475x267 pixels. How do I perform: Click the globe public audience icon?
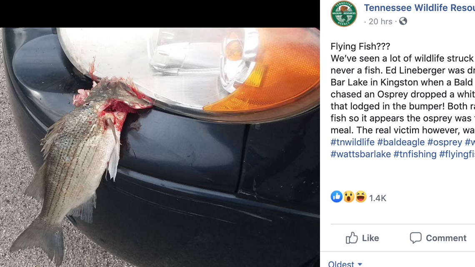click(402, 21)
